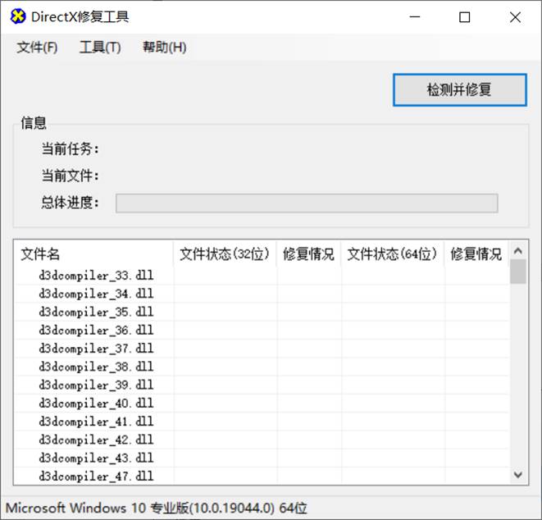Click the 修复情况 header after 32位 column

(308, 254)
